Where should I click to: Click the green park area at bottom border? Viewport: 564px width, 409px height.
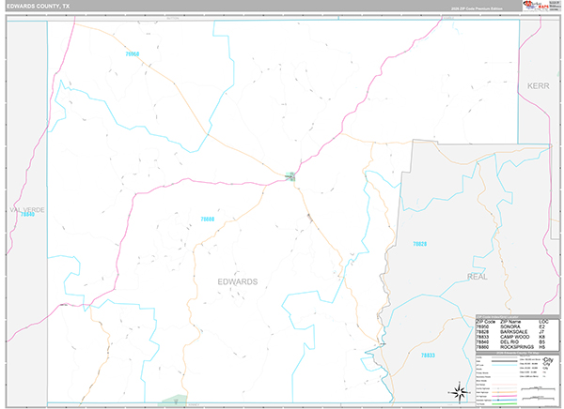click(x=174, y=400)
